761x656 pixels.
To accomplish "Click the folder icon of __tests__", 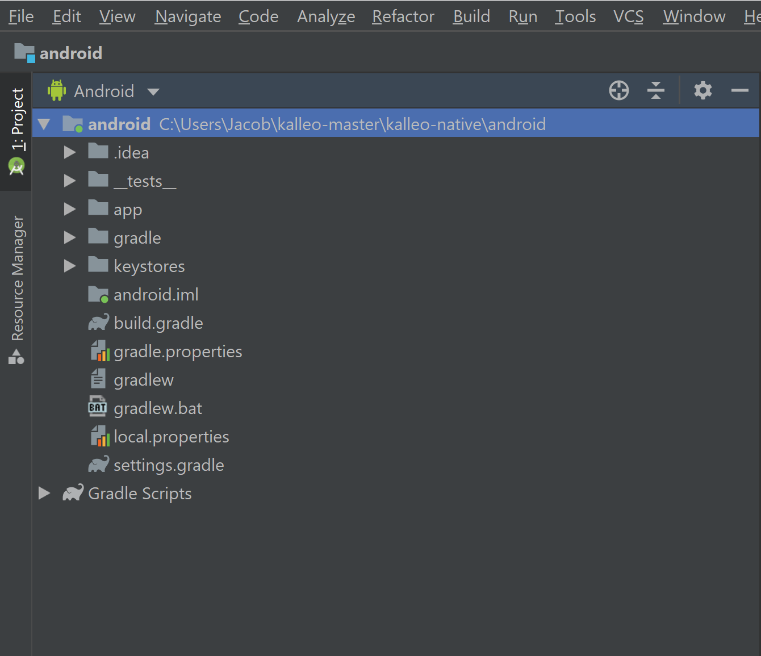I will (x=98, y=179).
